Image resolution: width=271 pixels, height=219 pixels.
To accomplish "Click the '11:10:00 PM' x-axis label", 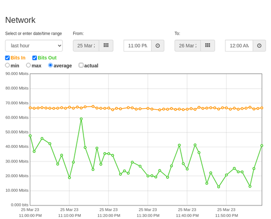I will tap(69, 216).
